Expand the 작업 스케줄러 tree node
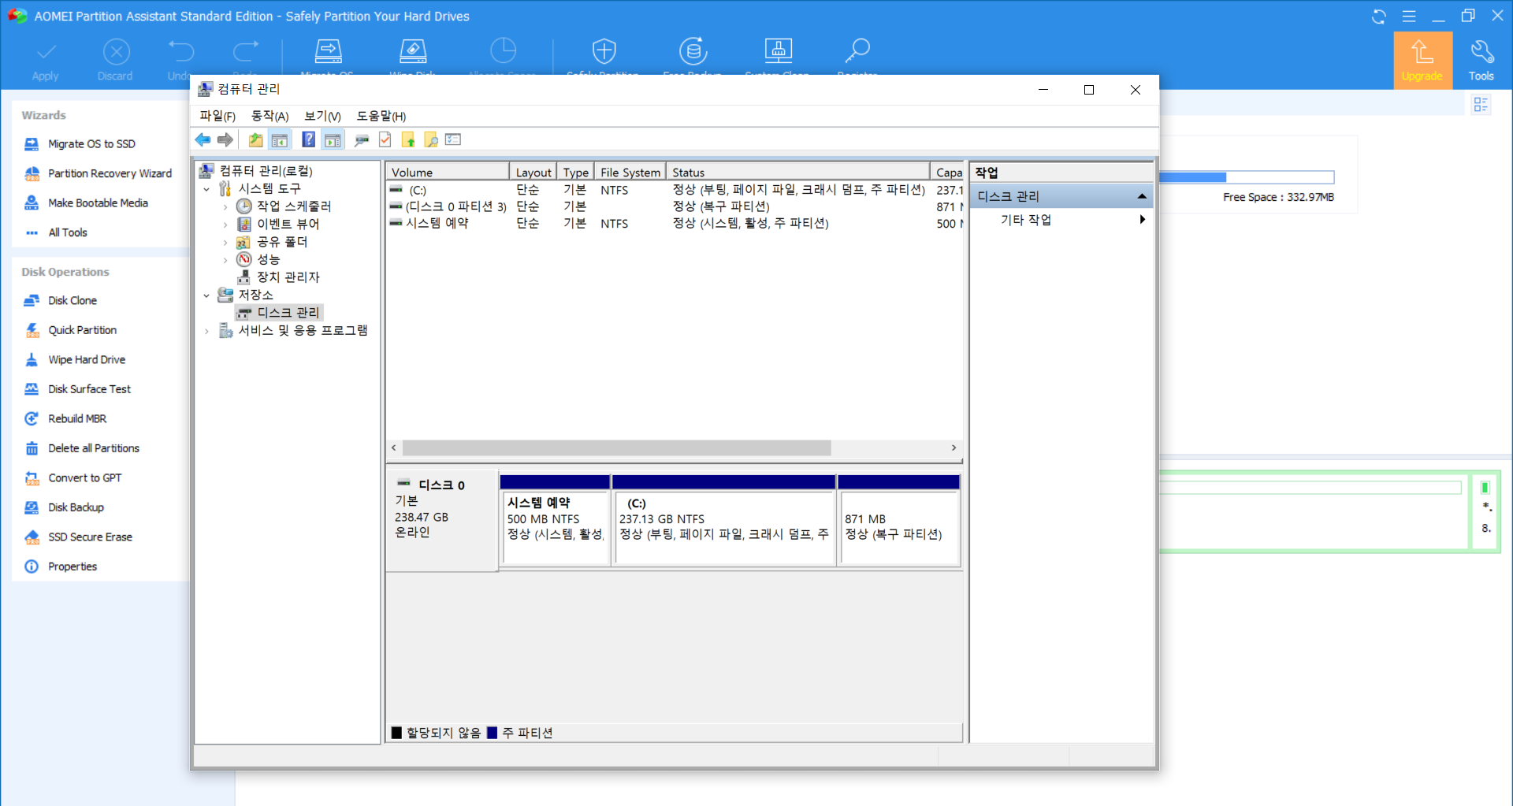Image resolution: width=1513 pixels, height=806 pixels. (x=225, y=206)
